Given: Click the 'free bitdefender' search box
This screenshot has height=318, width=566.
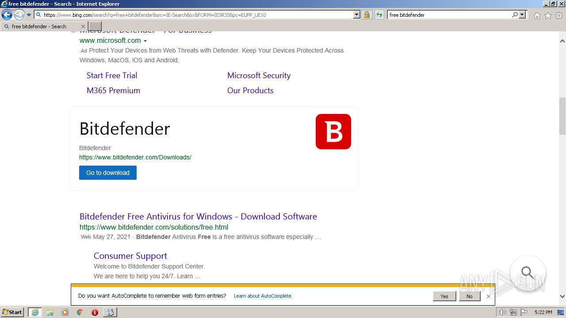Looking at the screenshot, I should tap(449, 15).
